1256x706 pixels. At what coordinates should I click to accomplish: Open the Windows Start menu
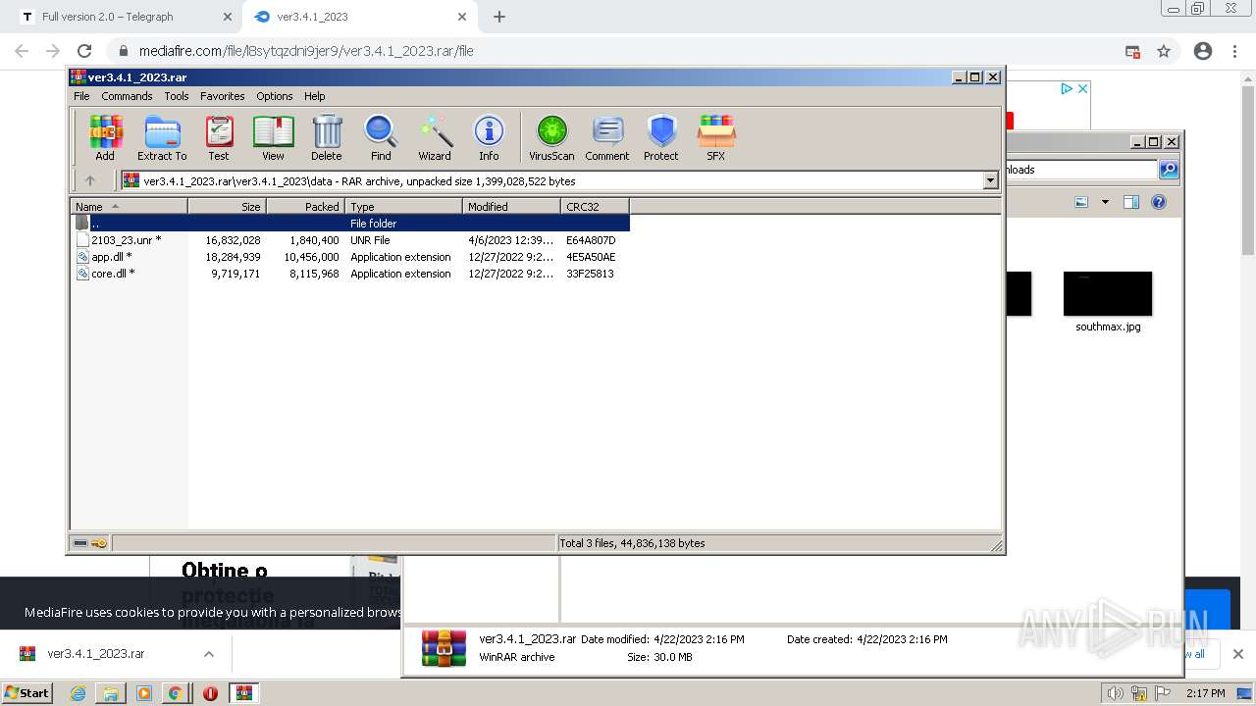27,692
